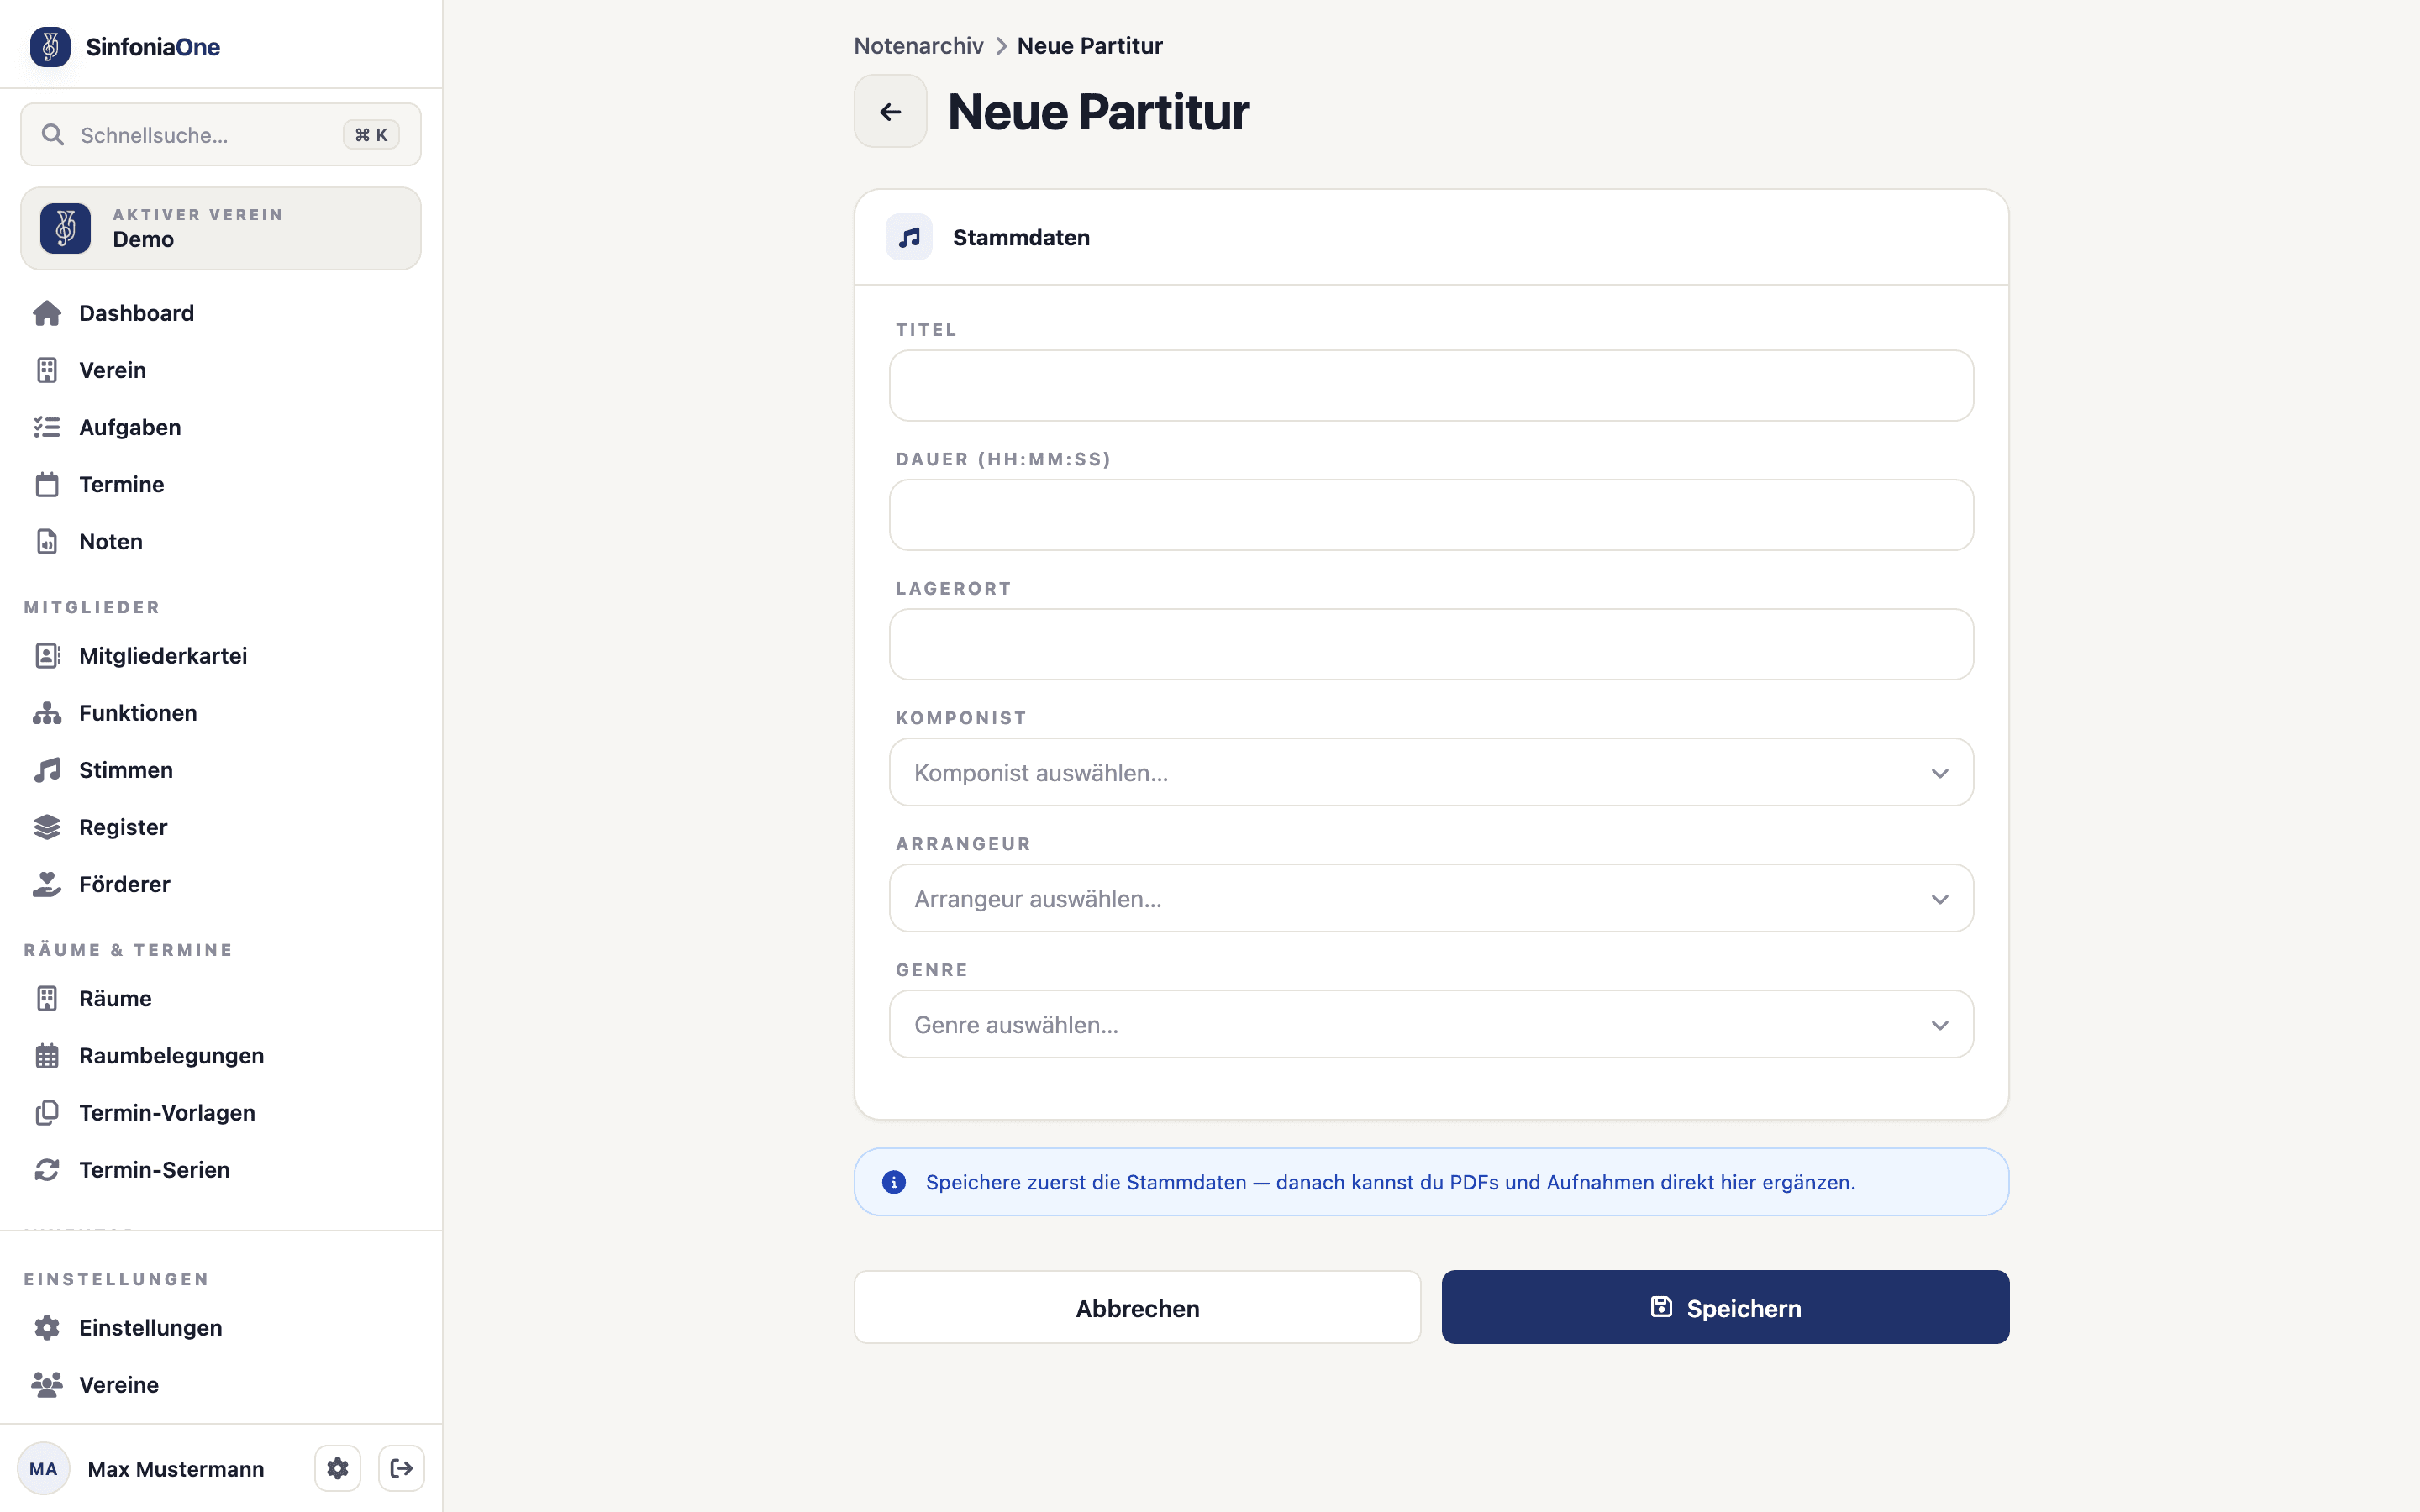Open the Genre auswählen dropdown

point(1431,1024)
